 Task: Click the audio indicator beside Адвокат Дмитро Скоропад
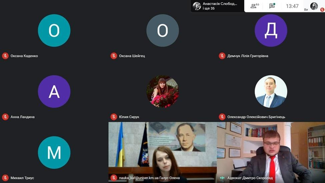click(x=222, y=178)
